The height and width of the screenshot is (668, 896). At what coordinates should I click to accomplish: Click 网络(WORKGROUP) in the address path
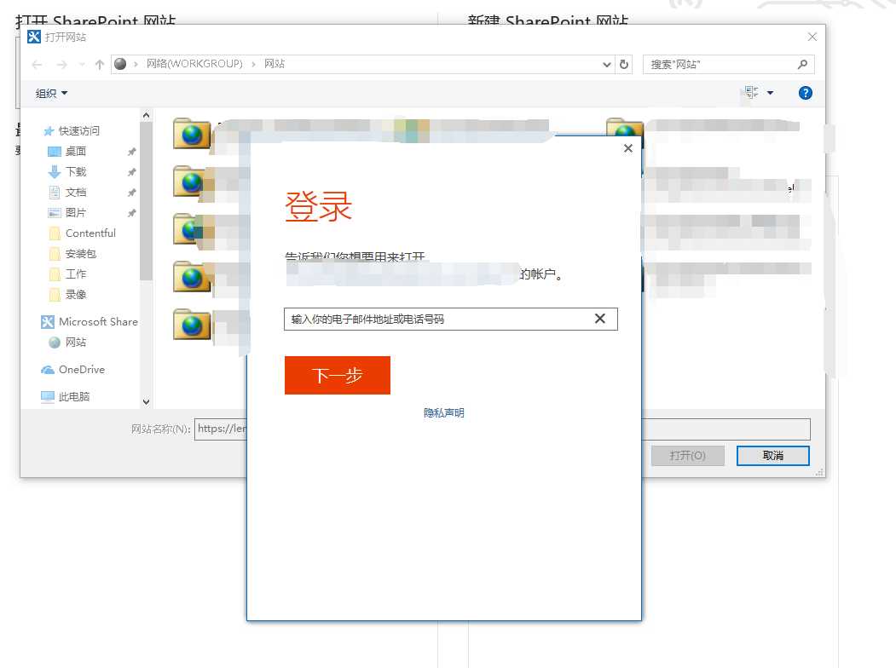194,64
